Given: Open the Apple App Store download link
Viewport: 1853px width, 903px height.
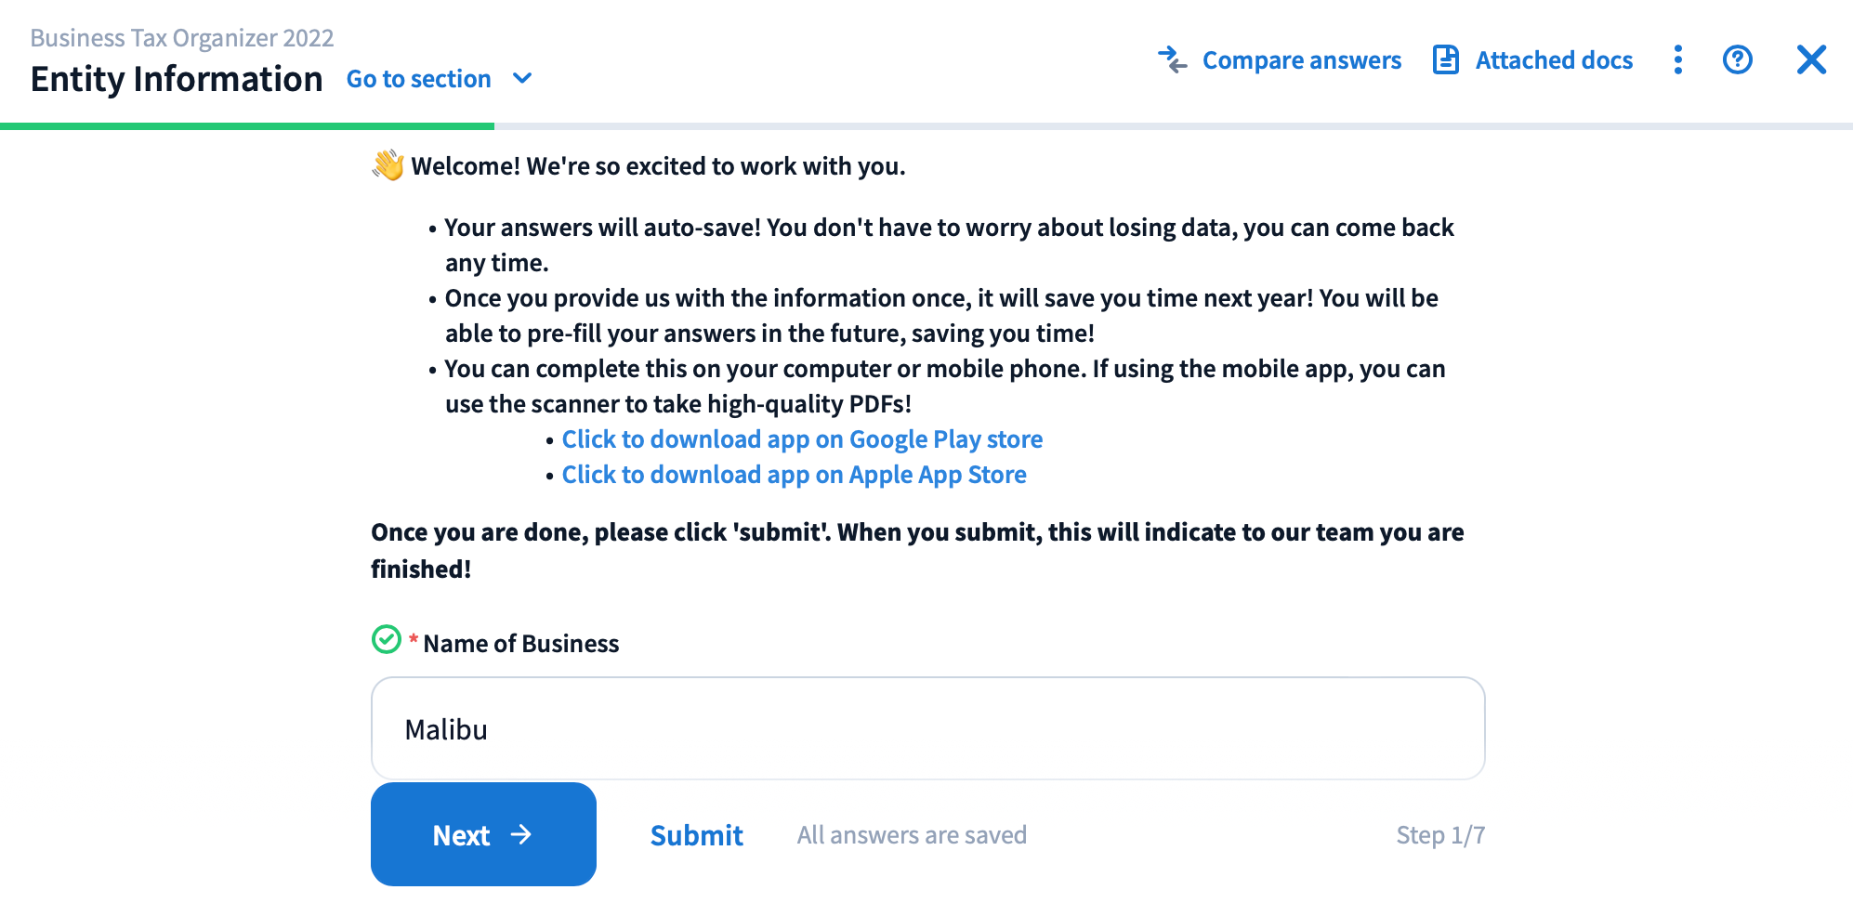Looking at the screenshot, I should [x=794, y=475].
